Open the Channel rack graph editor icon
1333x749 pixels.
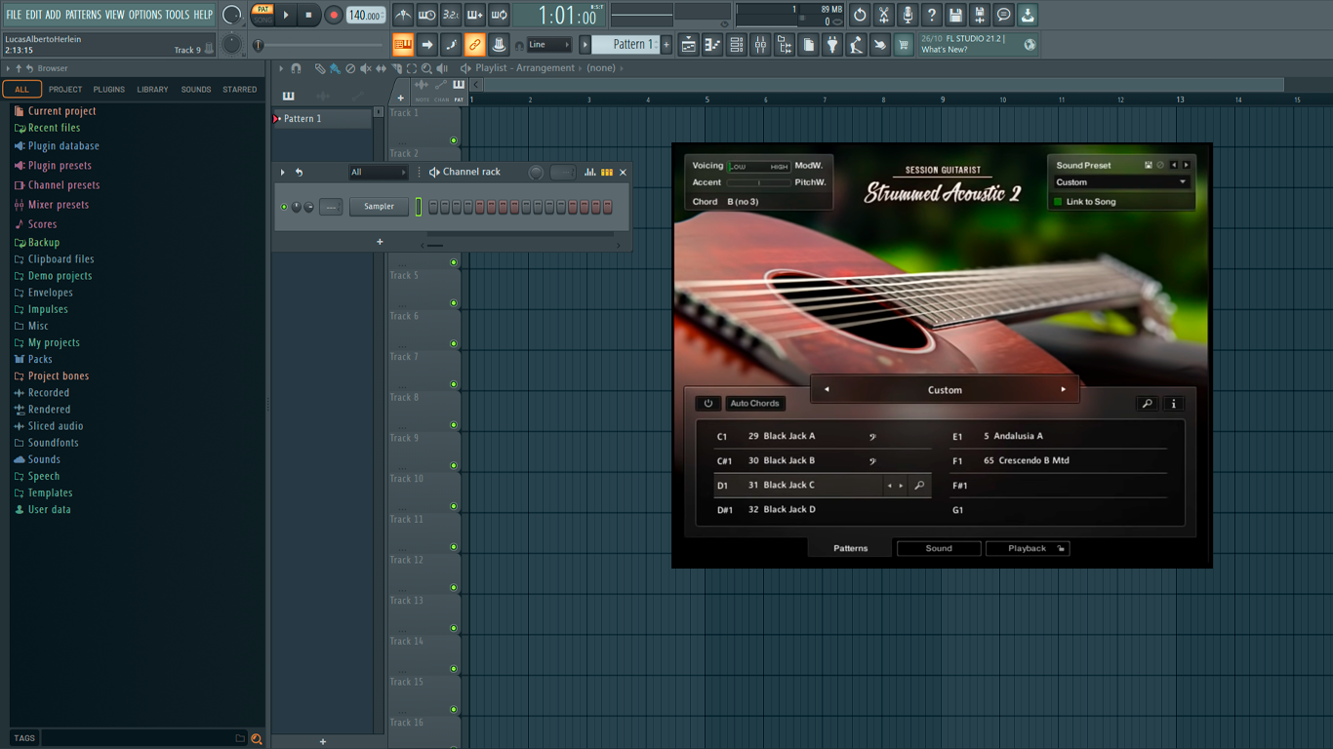pyautogui.click(x=589, y=173)
